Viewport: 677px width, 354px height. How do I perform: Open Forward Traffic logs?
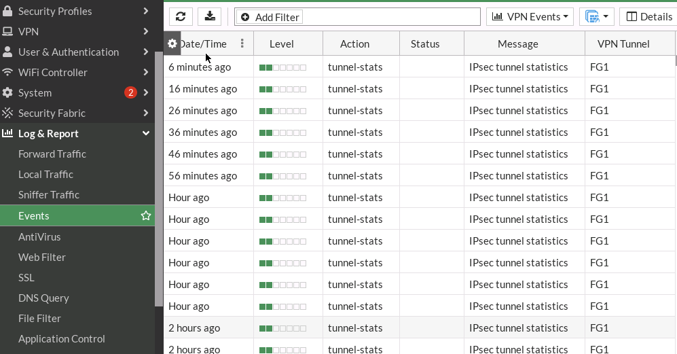(x=52, y=154)
